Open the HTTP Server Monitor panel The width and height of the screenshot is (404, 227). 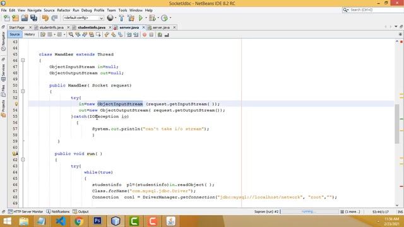coord(25,212)
